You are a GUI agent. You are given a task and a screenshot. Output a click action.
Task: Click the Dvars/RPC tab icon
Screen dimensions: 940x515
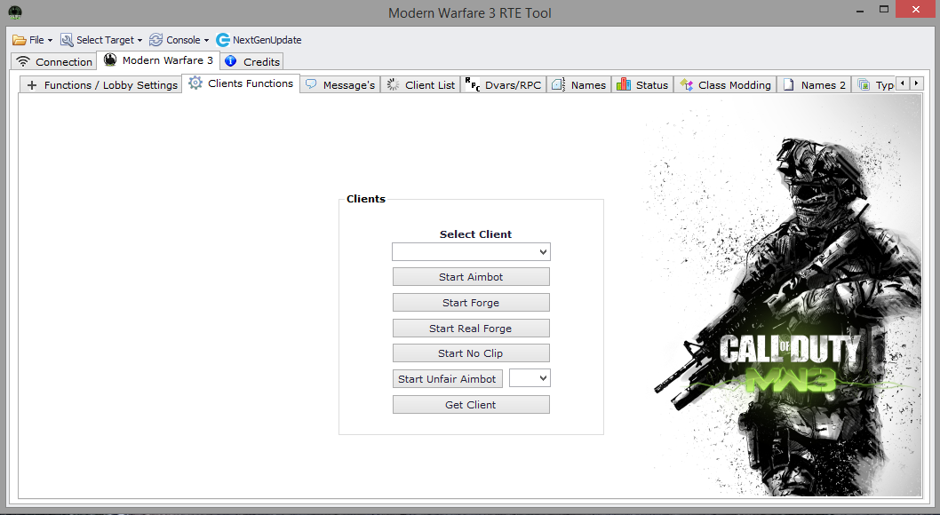[x=473, y=84]
